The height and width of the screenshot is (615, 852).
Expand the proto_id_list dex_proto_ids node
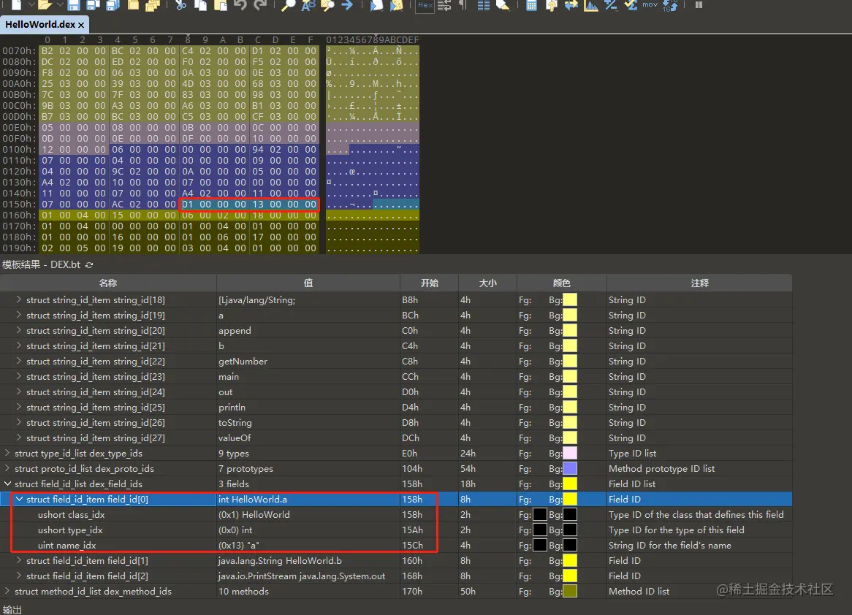7,468
